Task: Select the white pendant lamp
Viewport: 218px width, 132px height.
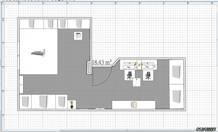Action: 137,82
